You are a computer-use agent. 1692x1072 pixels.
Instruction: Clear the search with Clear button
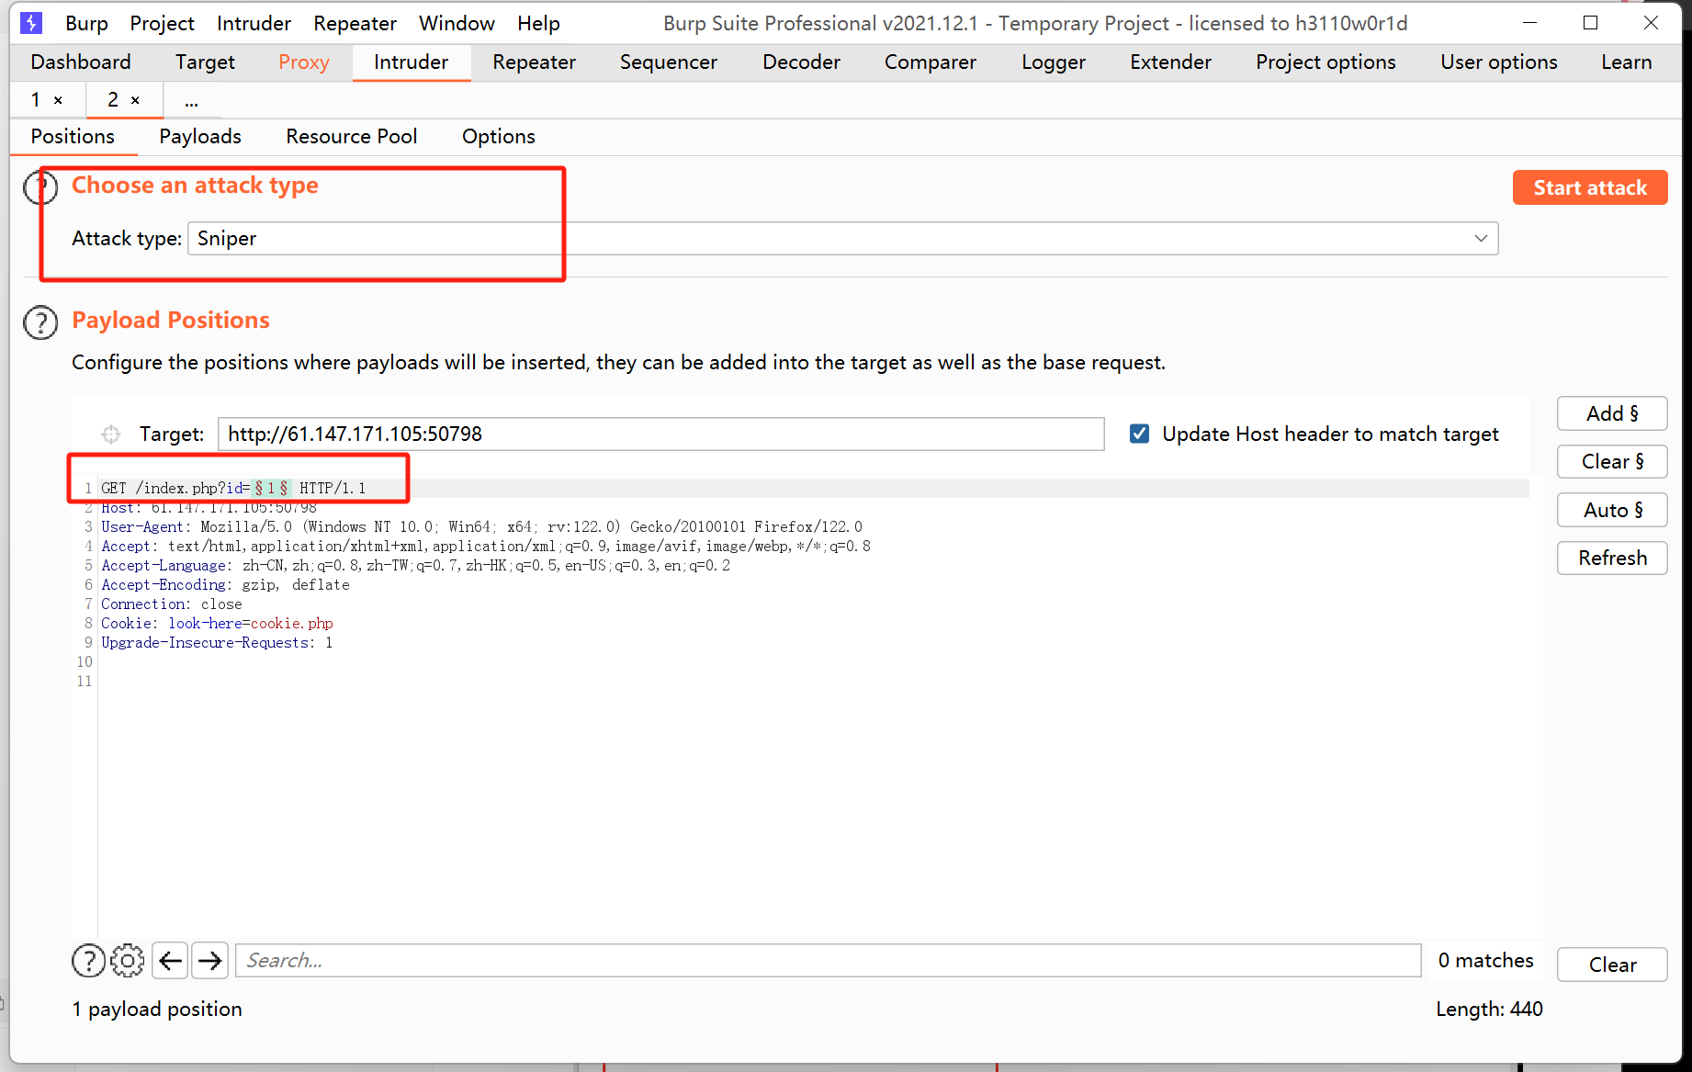click(x=1612, y=965)
